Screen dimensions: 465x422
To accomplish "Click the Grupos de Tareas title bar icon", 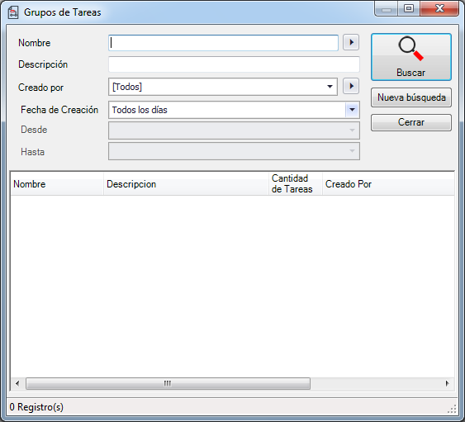I will [x=13, y=12].
